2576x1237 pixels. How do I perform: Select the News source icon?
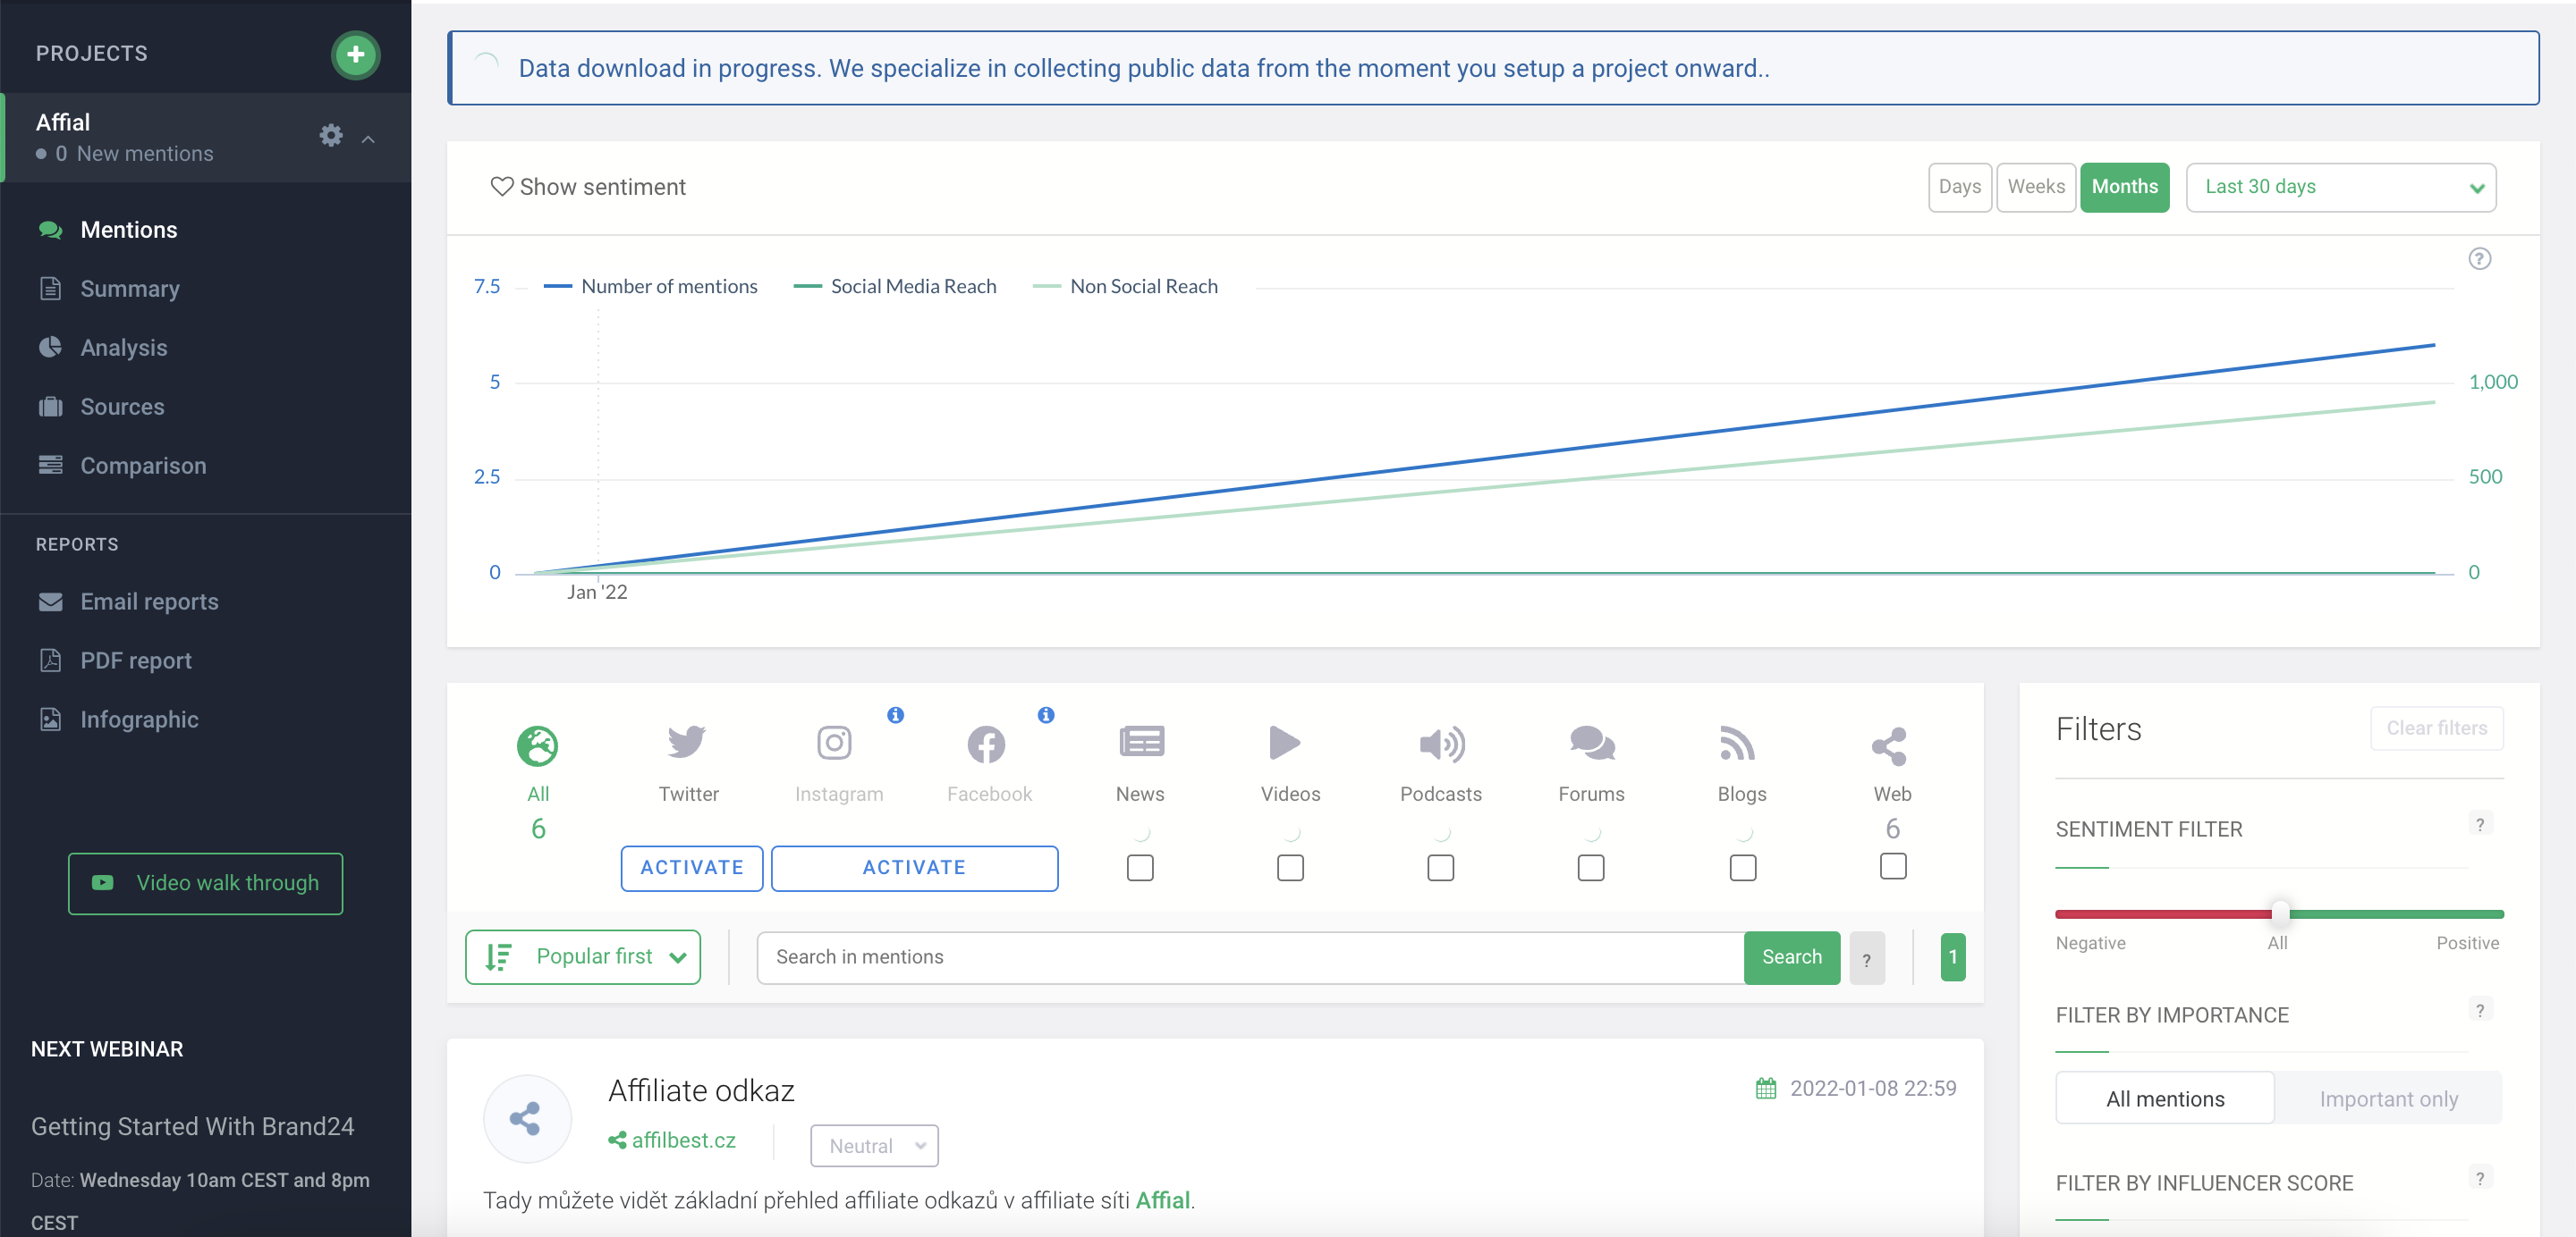(1140, 743)
